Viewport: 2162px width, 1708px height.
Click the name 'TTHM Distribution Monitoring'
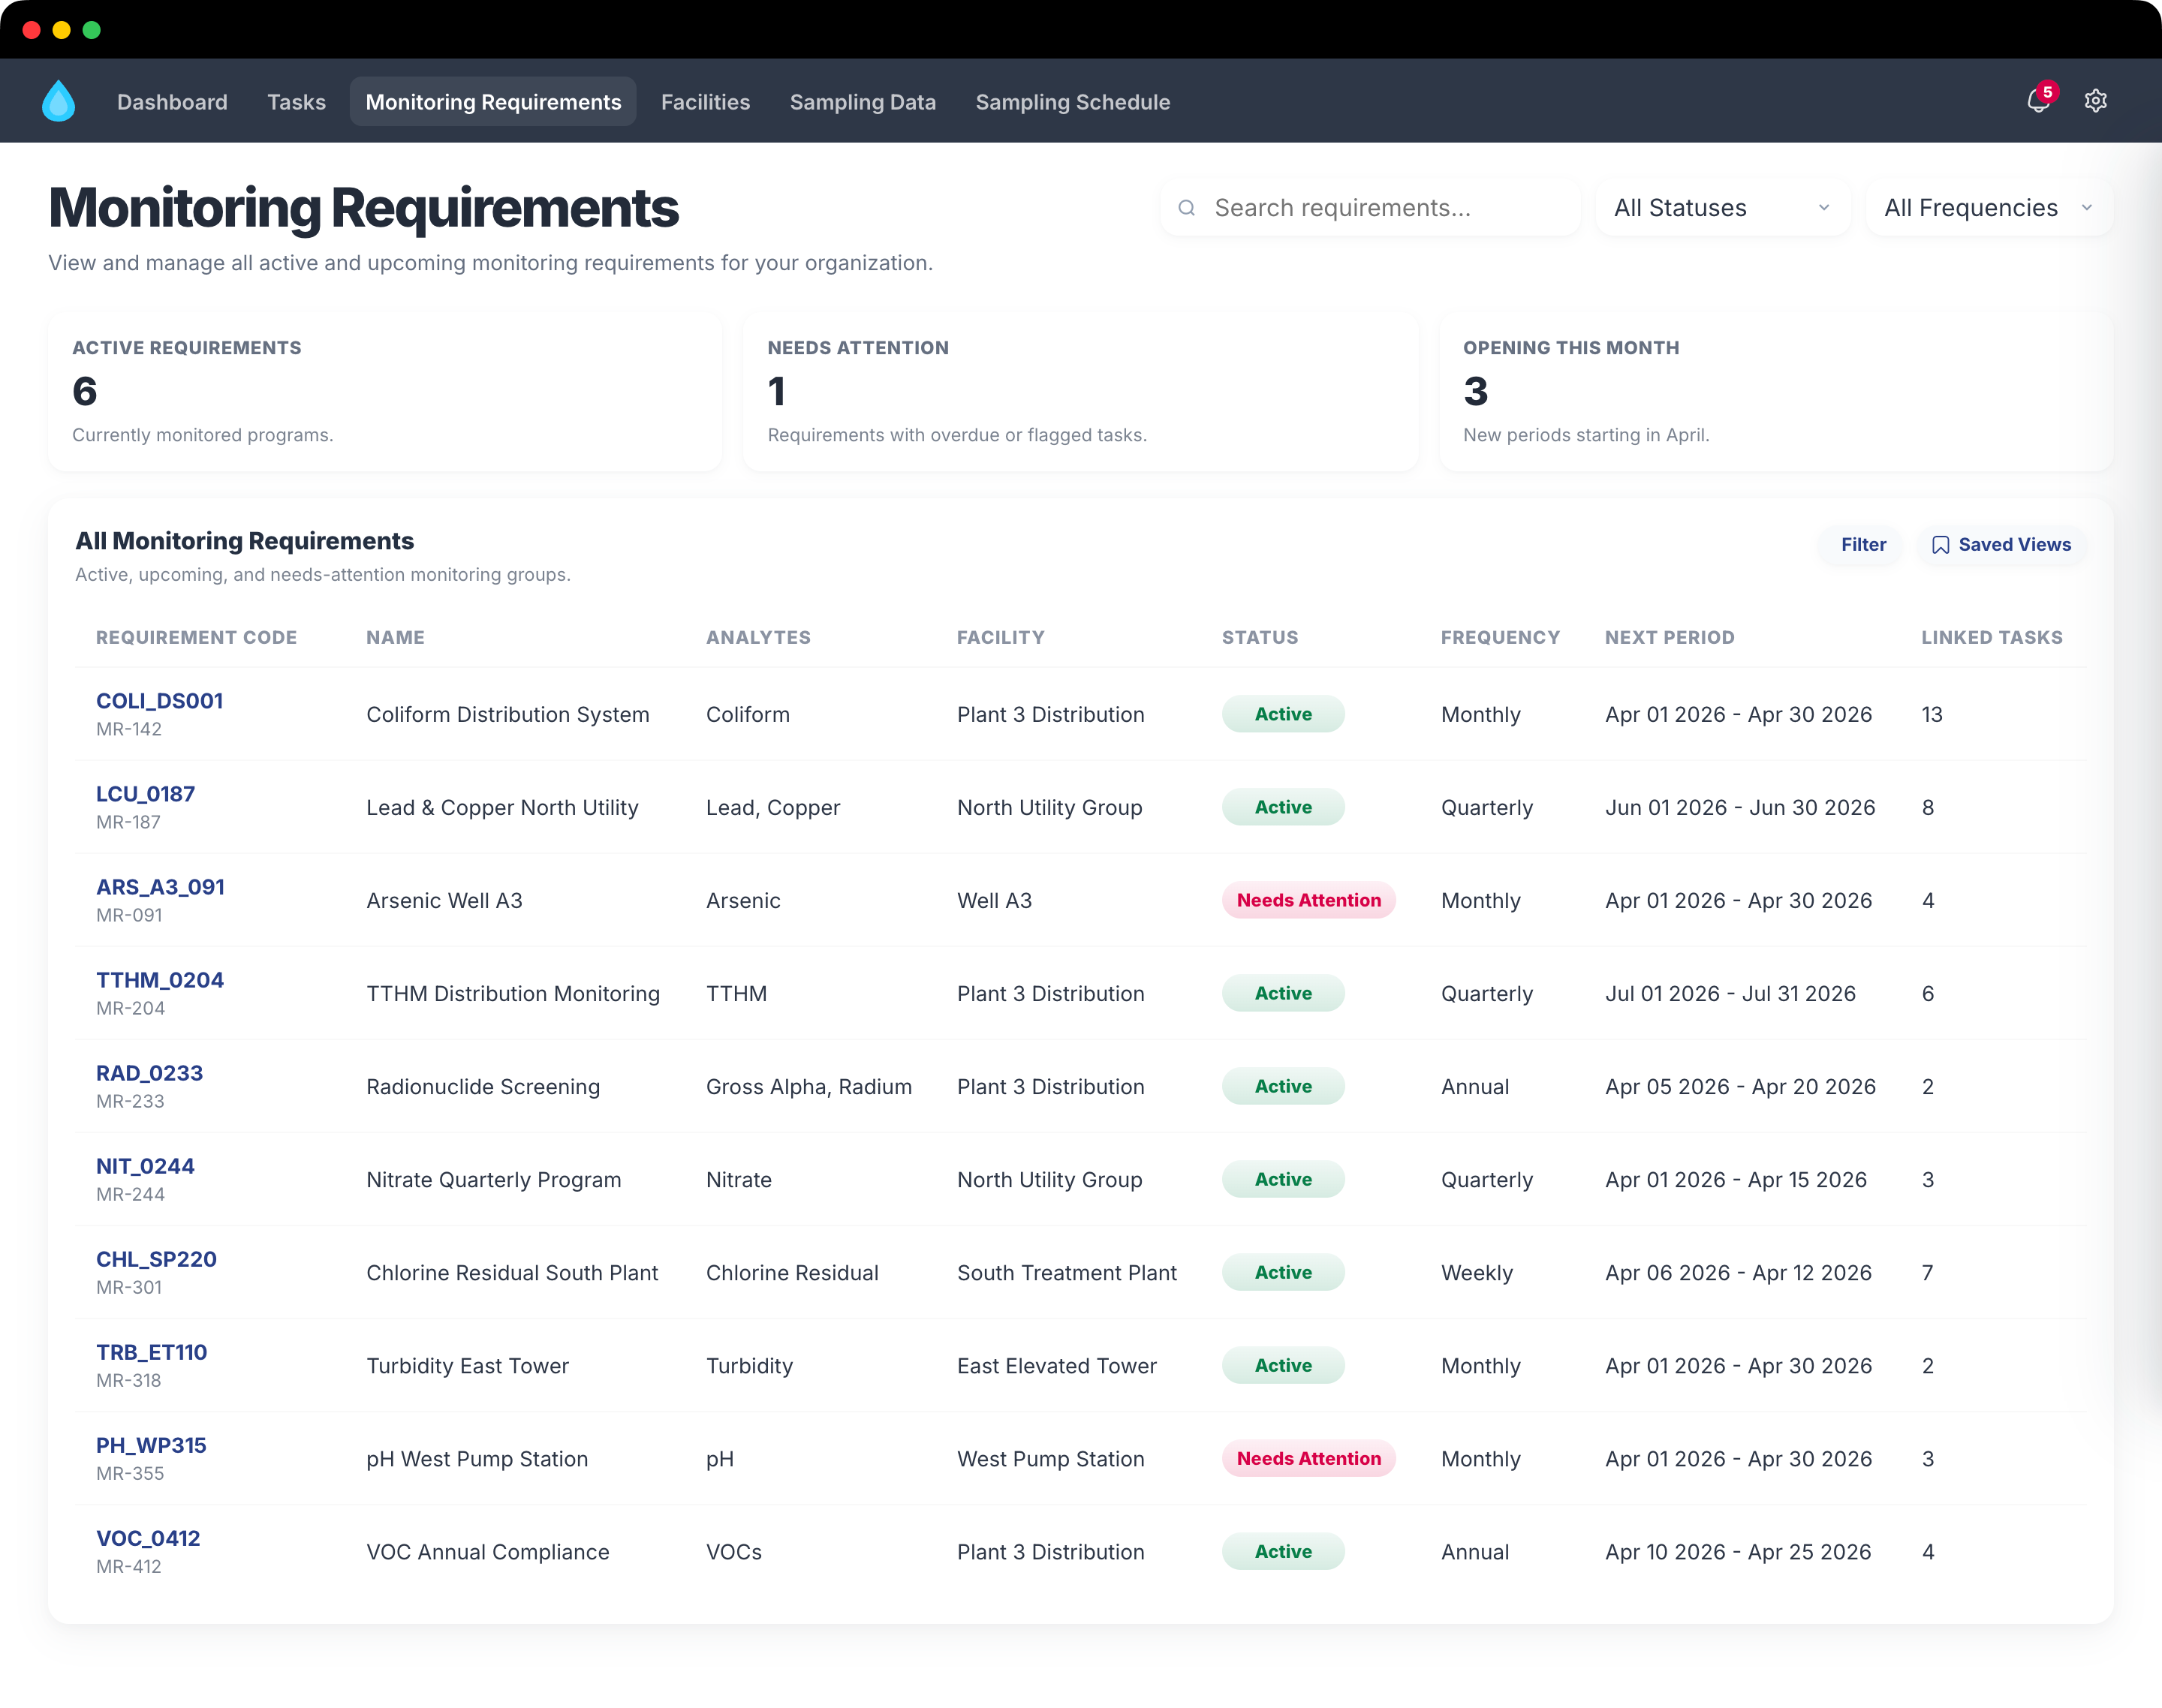[x=513, y=994]
